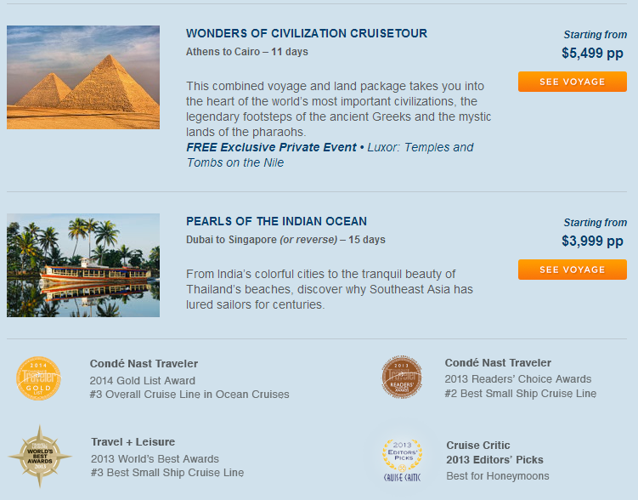
Task: Click the Athens to Cairo 11 days subtitle
Action: pos(247,52)
